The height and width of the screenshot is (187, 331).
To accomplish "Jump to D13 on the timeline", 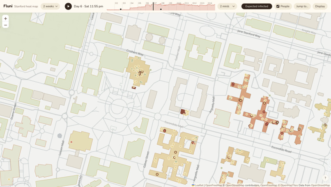I will pyautogui.click(x=202, y=3).
